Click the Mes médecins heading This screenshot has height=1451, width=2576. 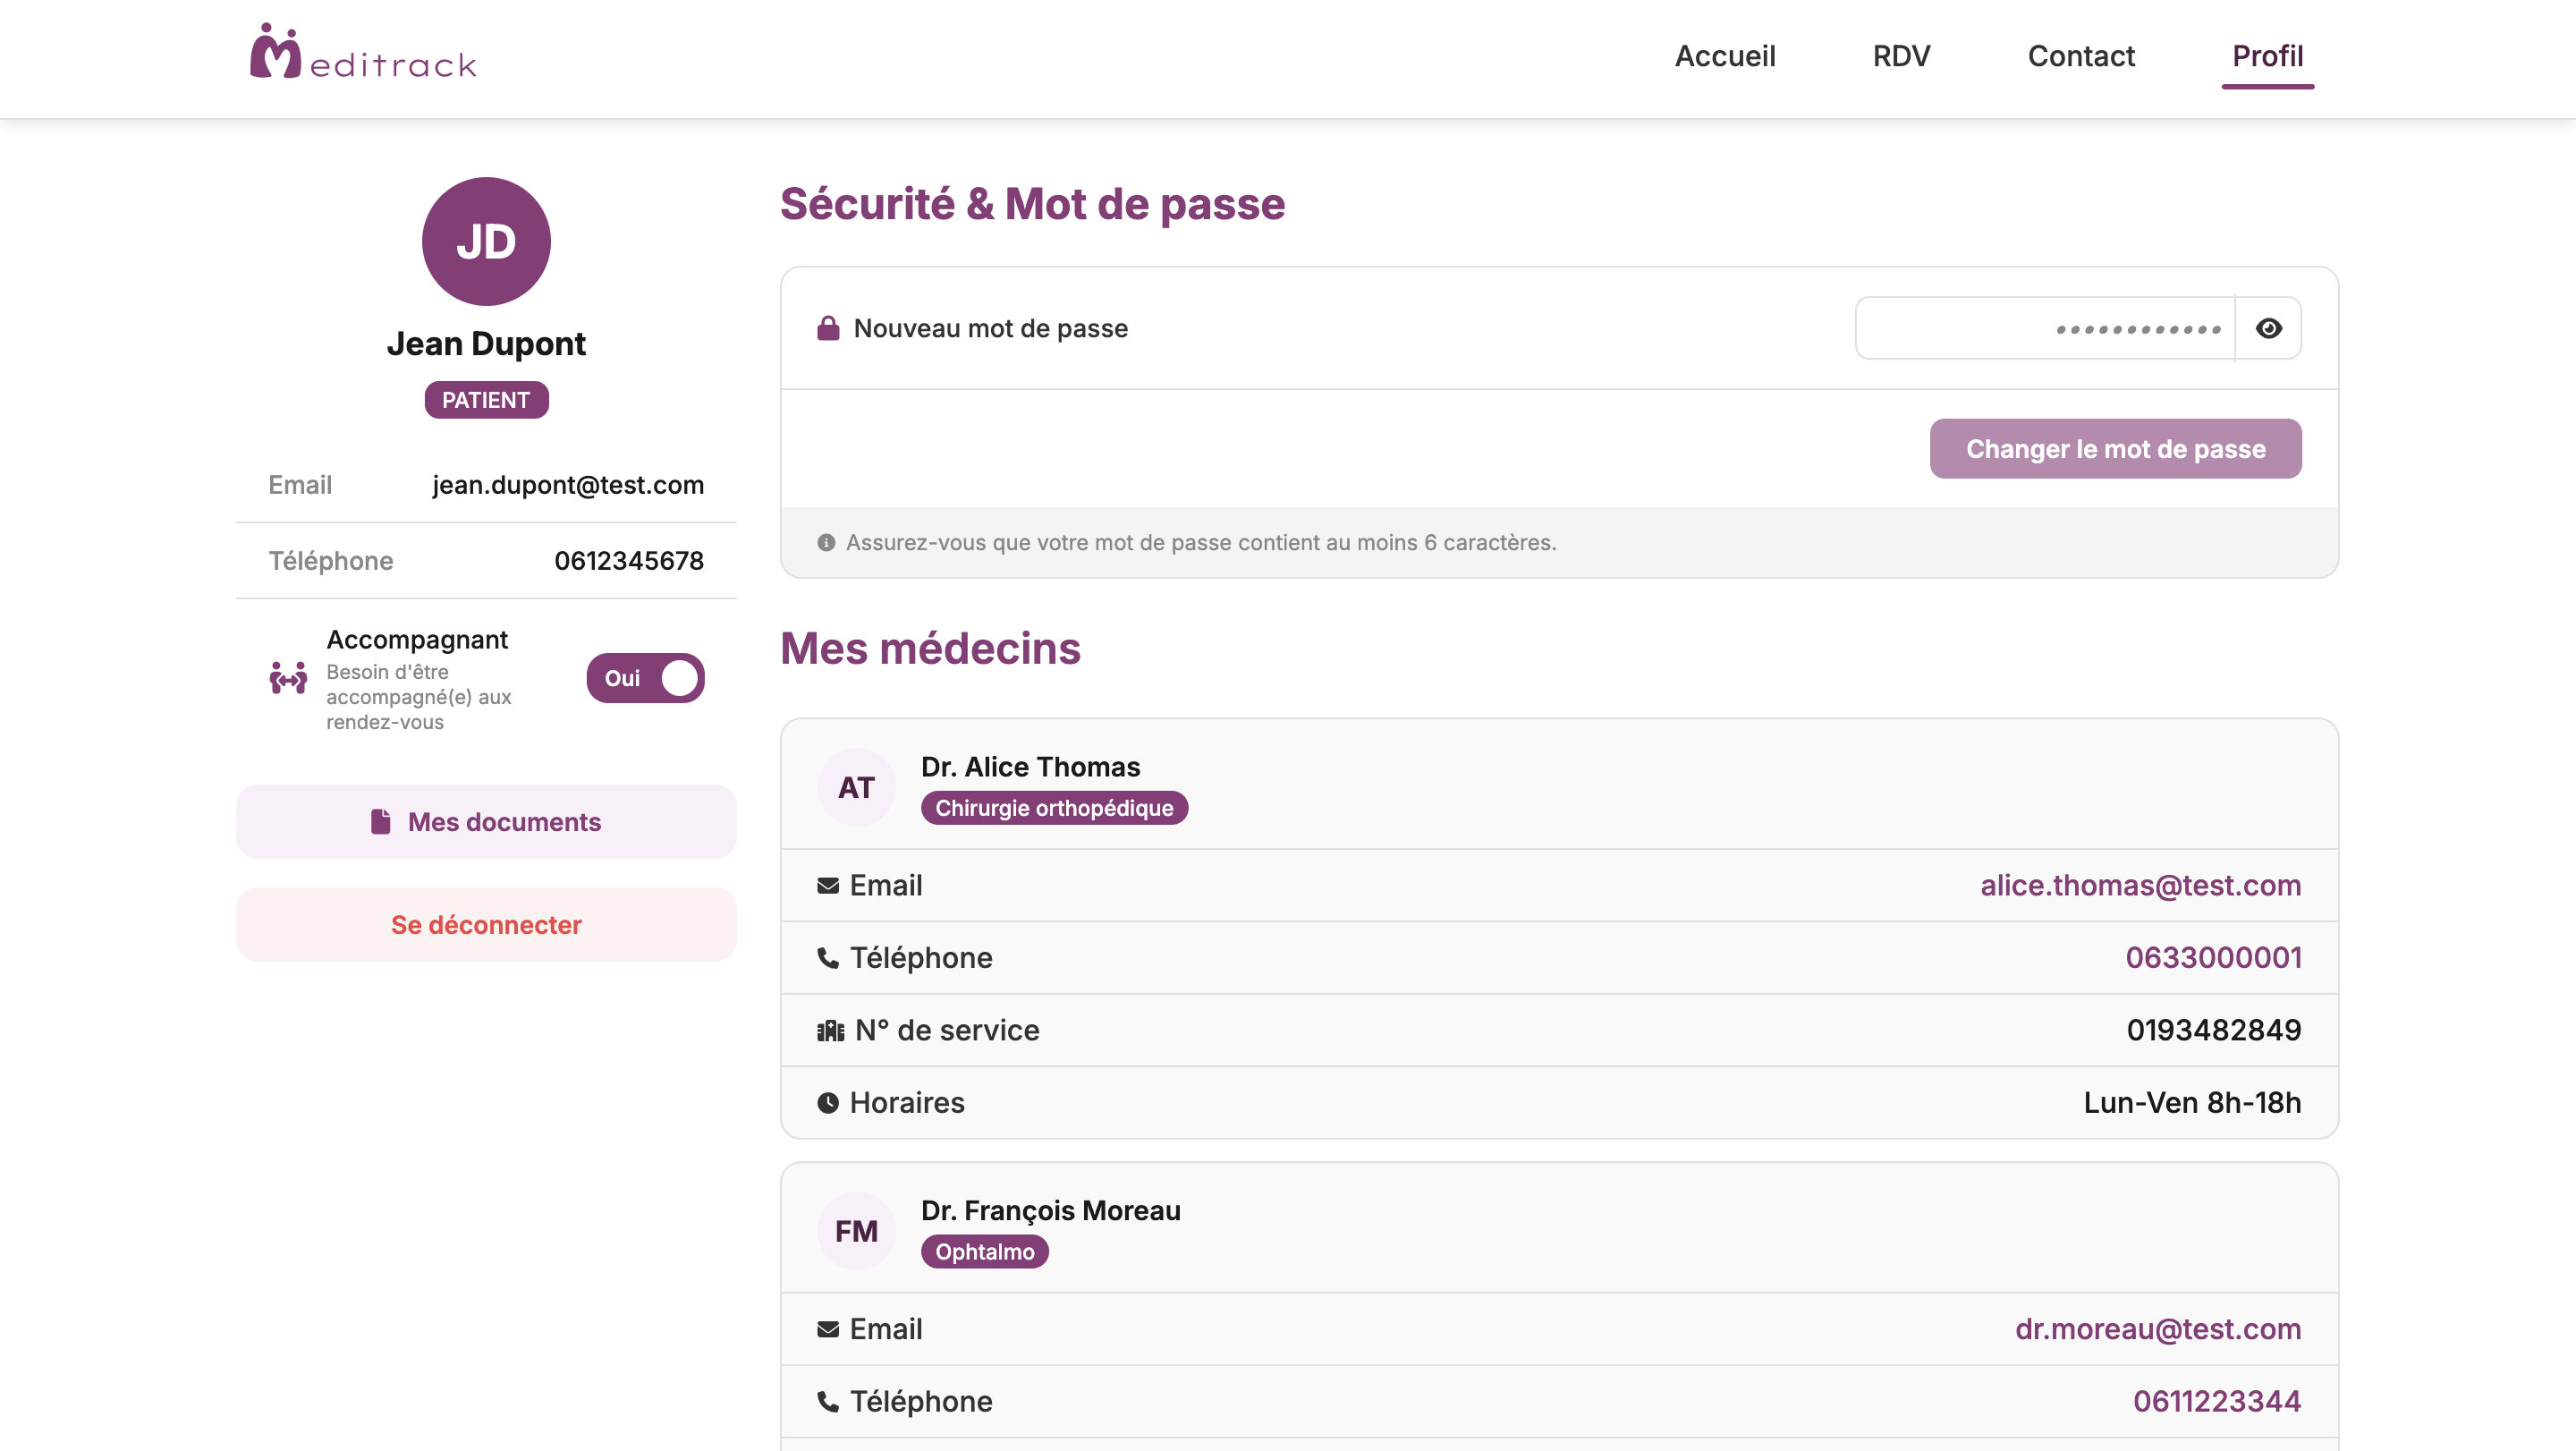click(x=930, y=648)
